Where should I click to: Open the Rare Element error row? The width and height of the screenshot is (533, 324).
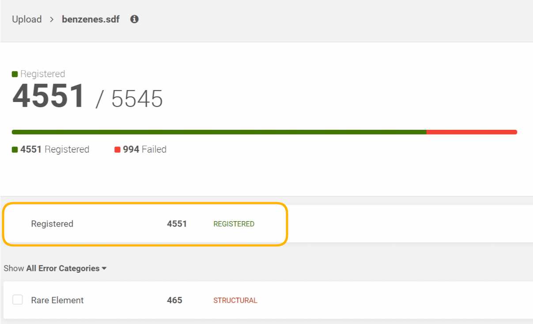tap(57, 300)
